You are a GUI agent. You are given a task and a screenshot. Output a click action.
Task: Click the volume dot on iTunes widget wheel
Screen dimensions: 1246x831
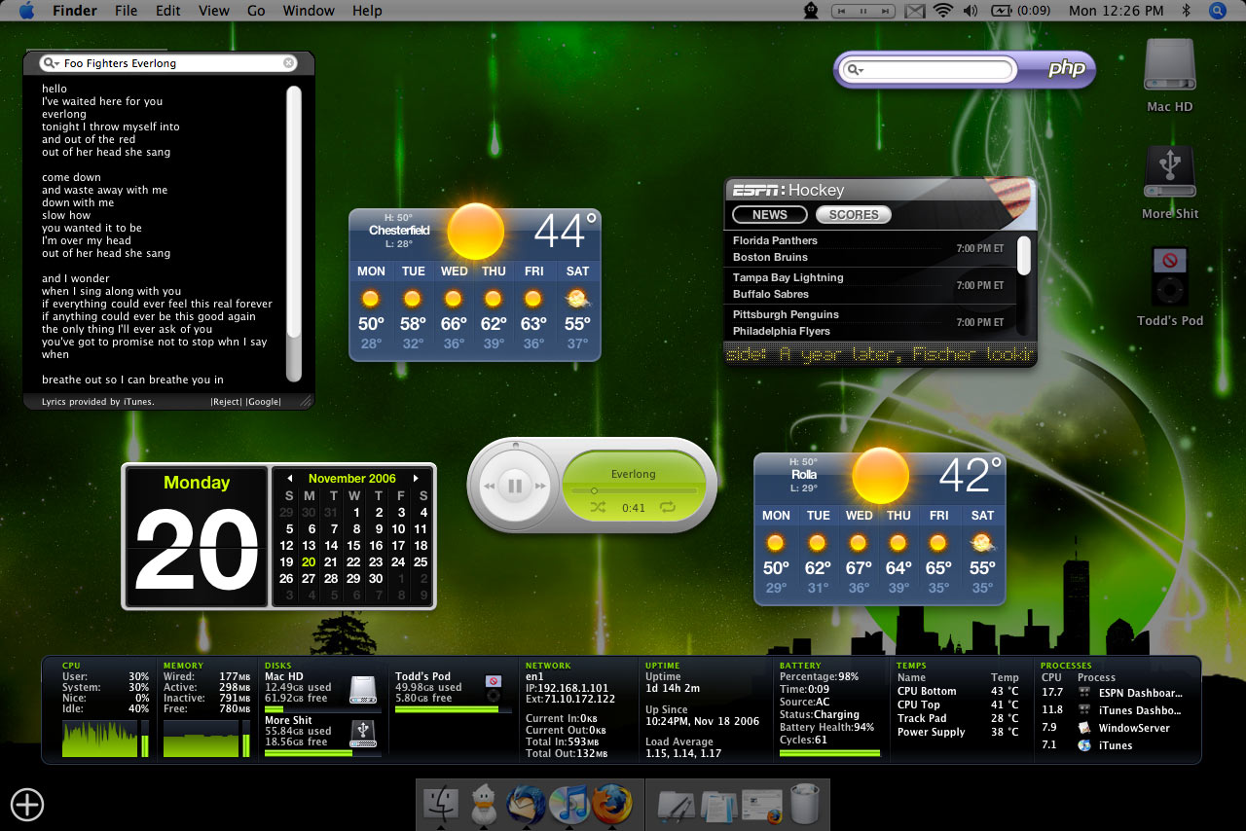pos(516,447)
